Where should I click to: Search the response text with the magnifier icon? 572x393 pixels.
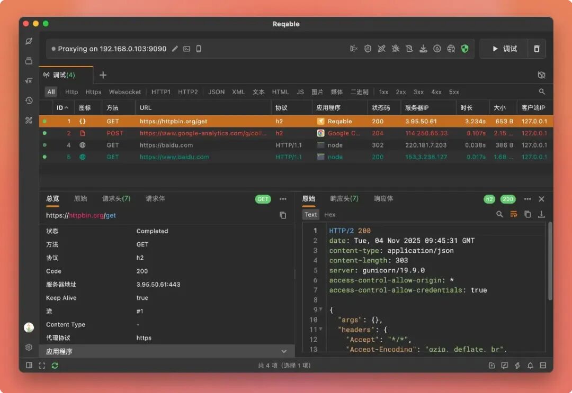[x=499, y=215]
